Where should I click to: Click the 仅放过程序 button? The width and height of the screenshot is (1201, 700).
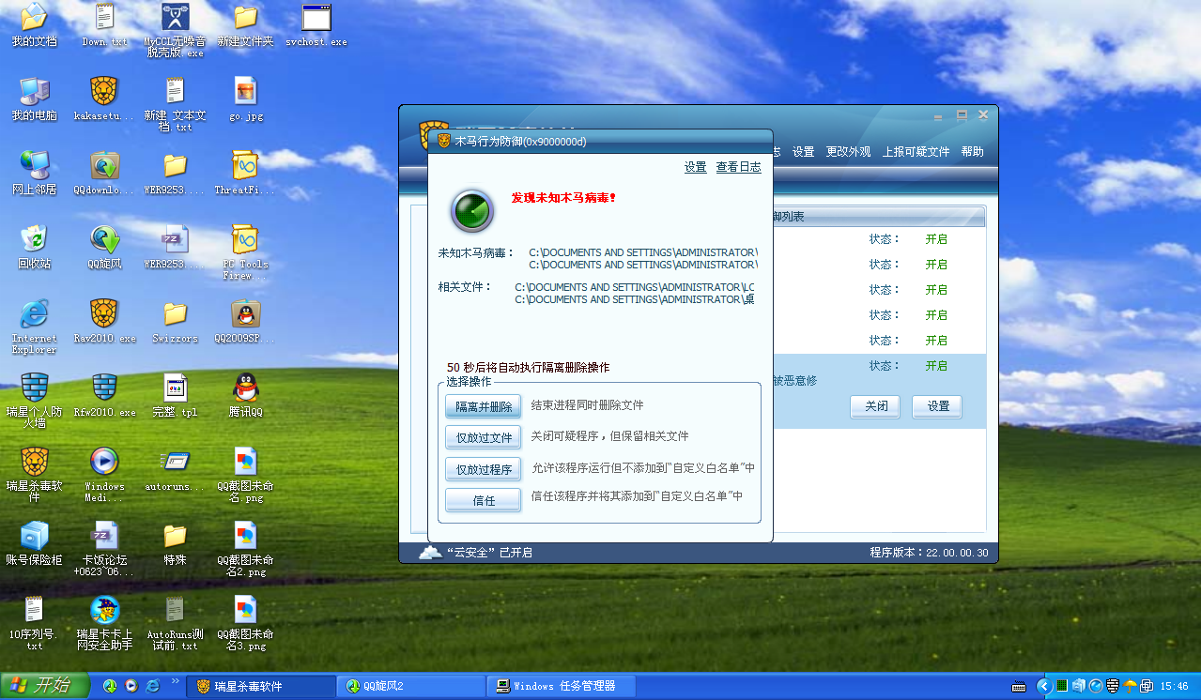click(483, 469)
